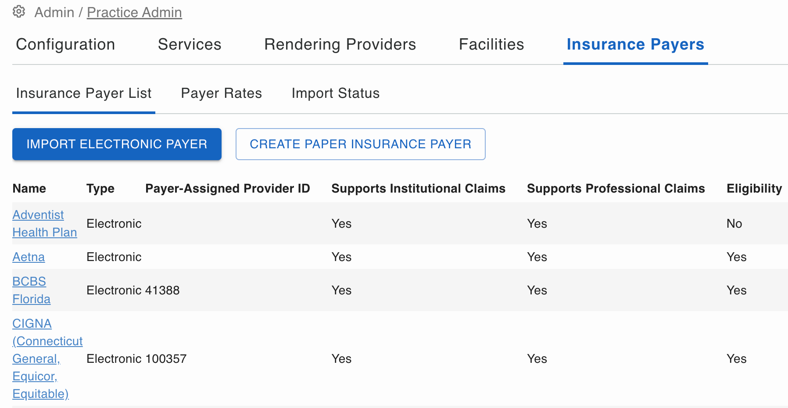The height and width of the screenshot is (408, 788).
Task: Click the Import Electronic Payer button
Action: pyautogui.click(x=117, y=144)
